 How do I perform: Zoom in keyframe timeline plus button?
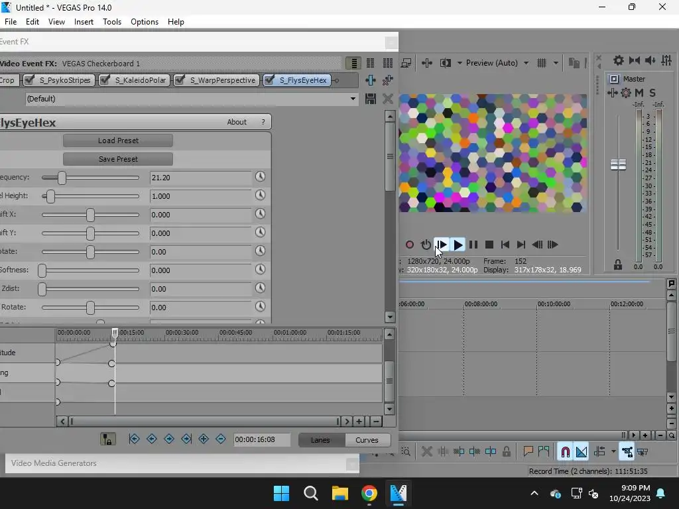pos(359,421)
